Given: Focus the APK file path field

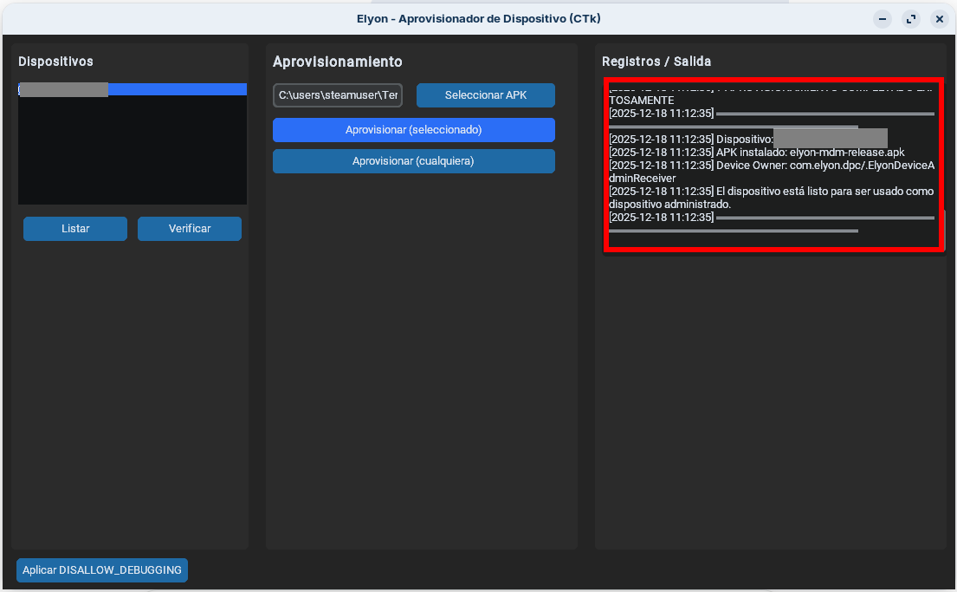Looking at the screenshot, I should (339, 95).
